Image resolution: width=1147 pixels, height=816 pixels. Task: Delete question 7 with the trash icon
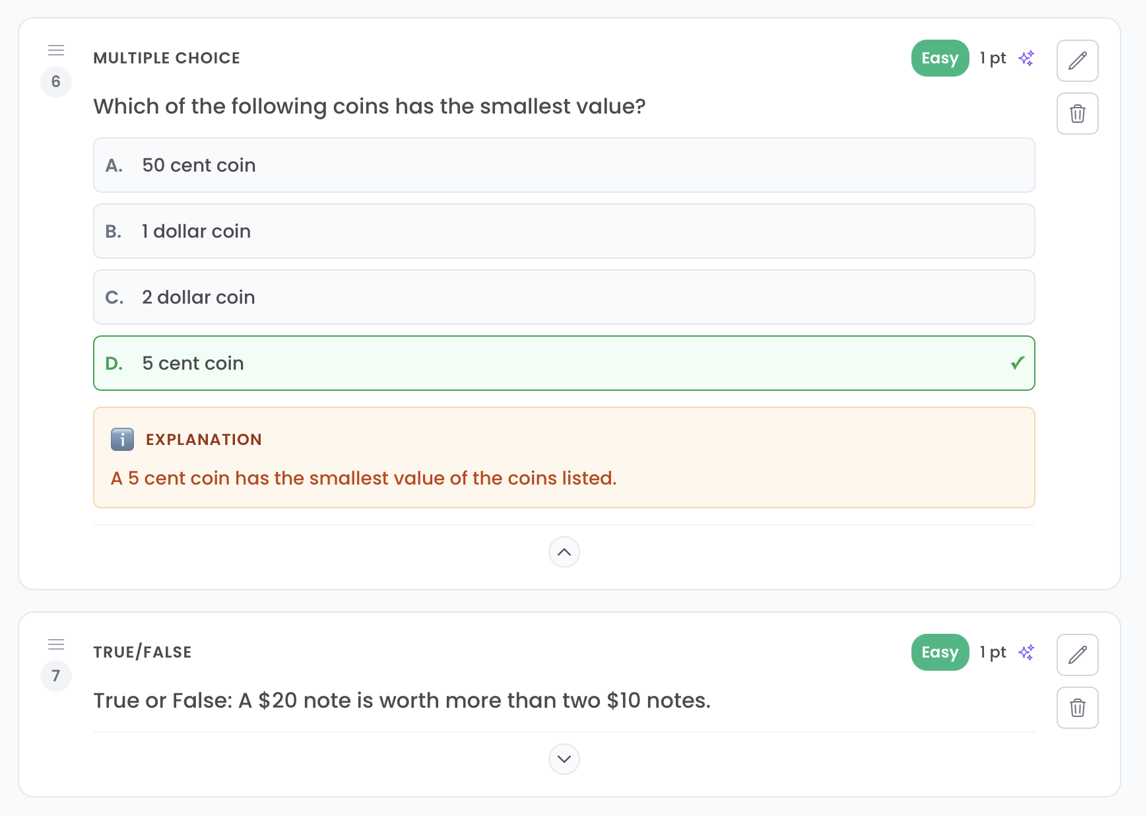(1077, 708)
